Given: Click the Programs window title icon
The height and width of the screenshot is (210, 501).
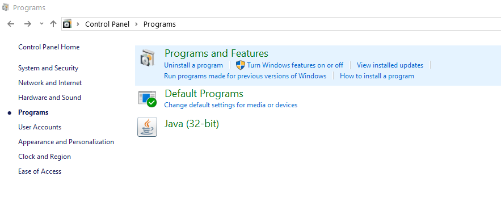Looking at the screenshot, I should (x=6, y=7).
